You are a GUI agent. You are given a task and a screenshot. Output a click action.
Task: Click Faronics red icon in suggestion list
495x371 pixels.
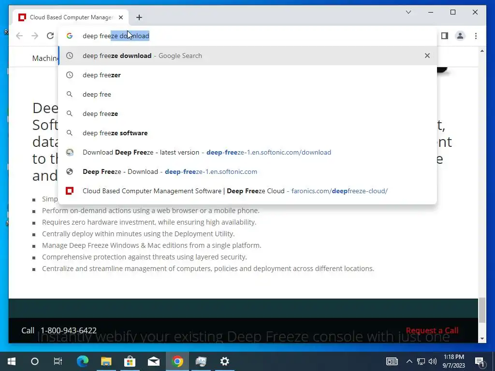point(70,191)
